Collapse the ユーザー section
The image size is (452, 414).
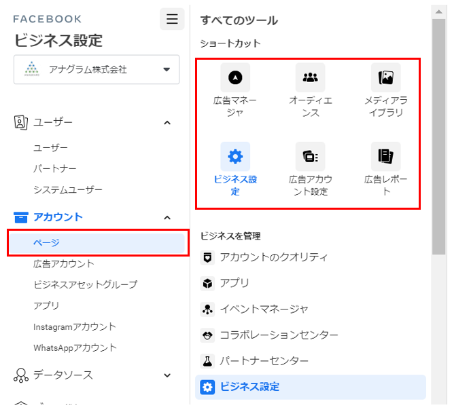pos(167,122)
